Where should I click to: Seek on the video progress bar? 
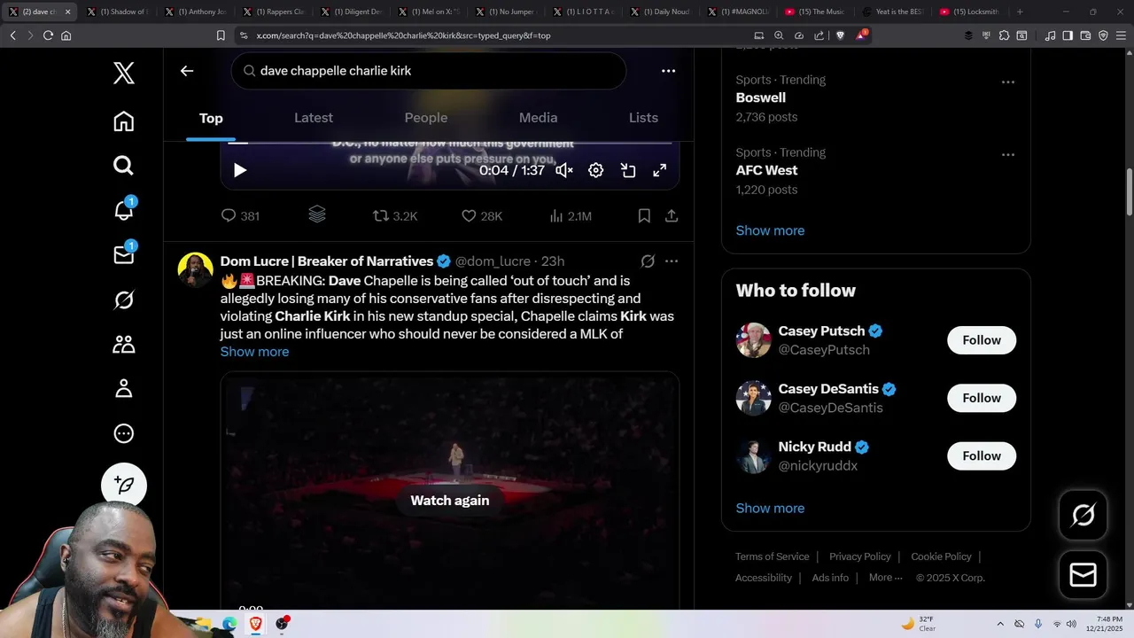coord(450,142)
